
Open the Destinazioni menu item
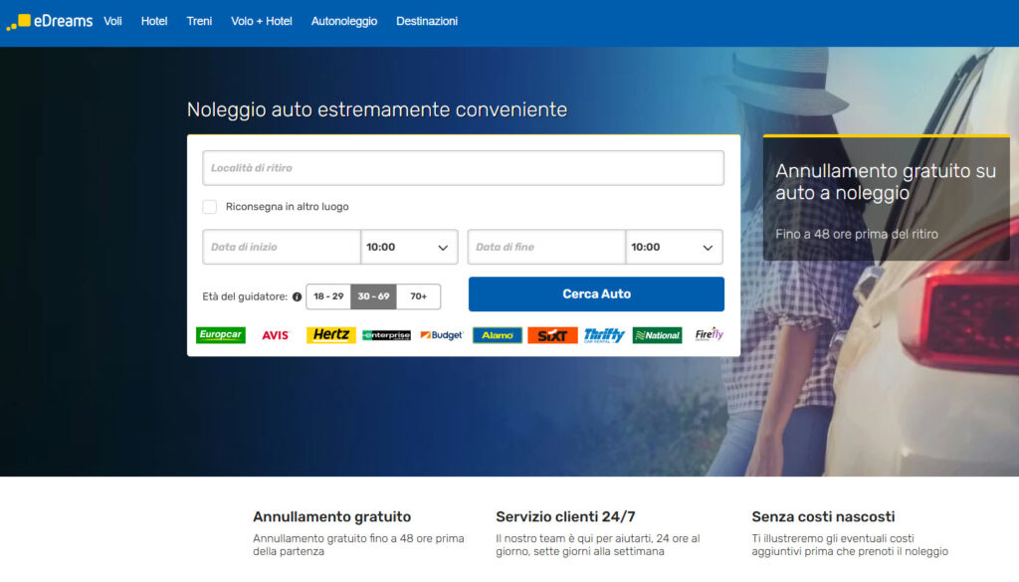427,21
